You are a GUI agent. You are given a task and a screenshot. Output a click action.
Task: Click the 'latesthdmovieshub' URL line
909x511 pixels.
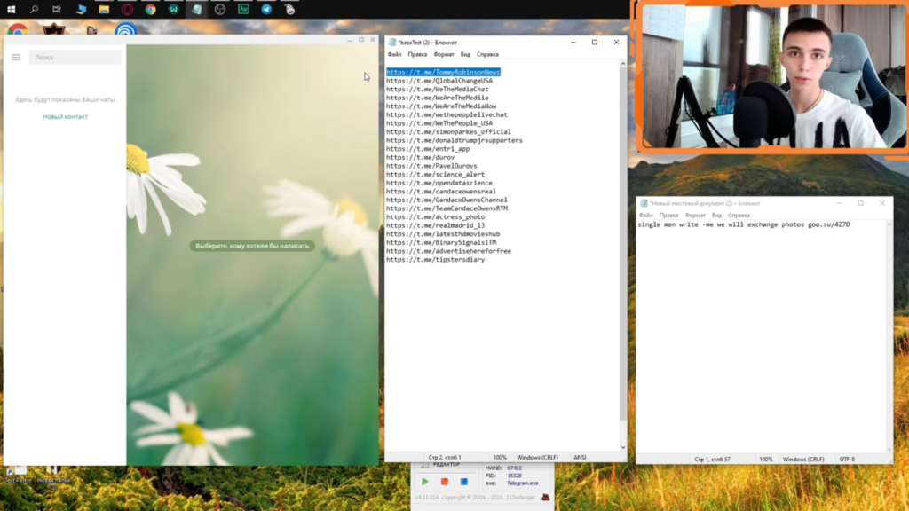coord(443,234)
